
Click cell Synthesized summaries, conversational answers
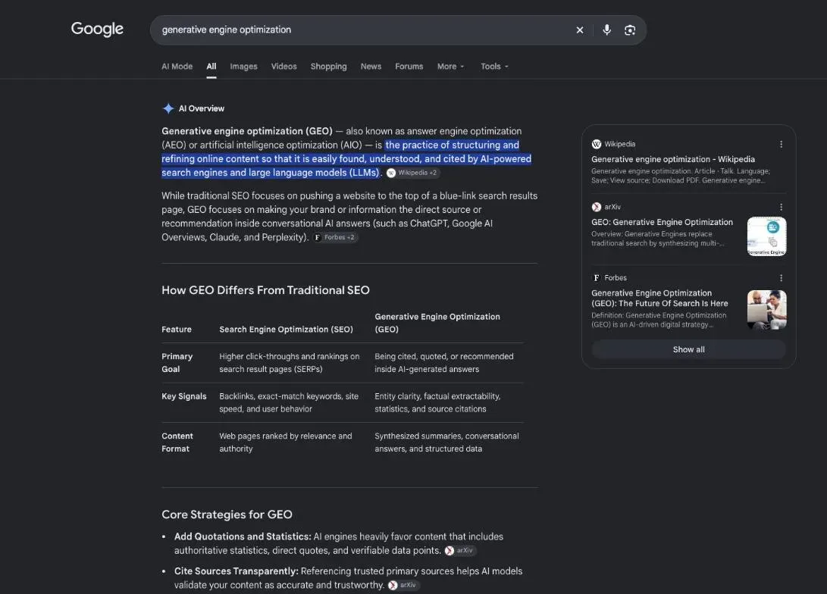(446, 442)
